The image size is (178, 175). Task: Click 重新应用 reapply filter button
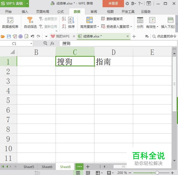click(x=48, y=26)
